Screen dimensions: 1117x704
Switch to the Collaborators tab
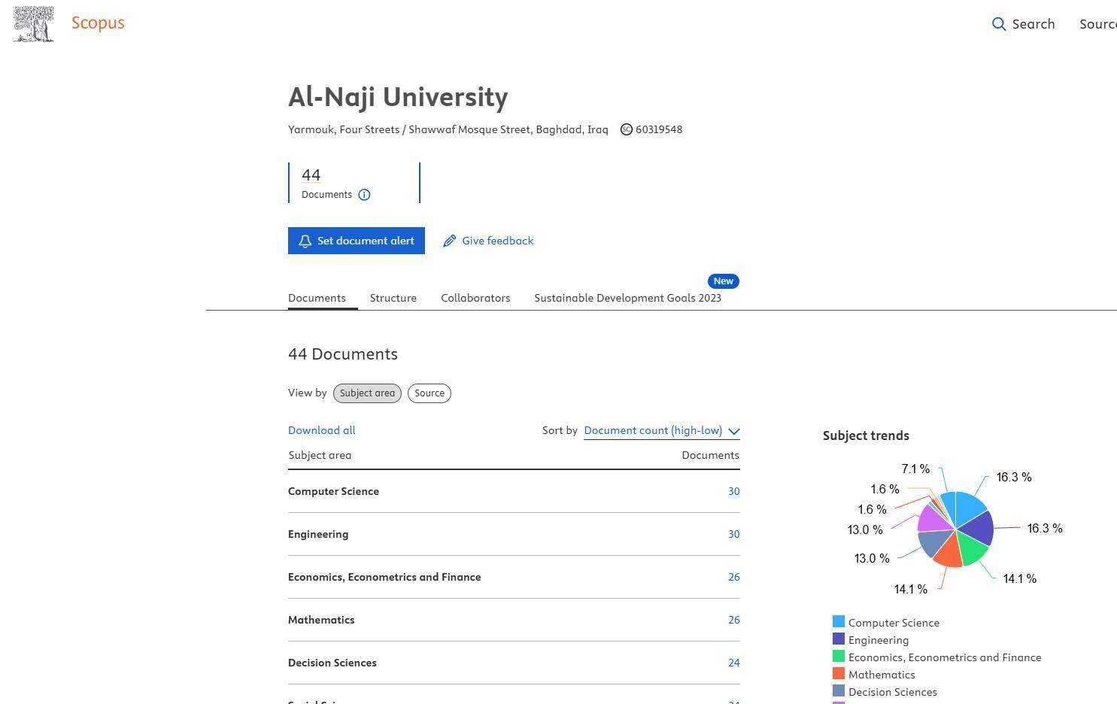point(475,299)
